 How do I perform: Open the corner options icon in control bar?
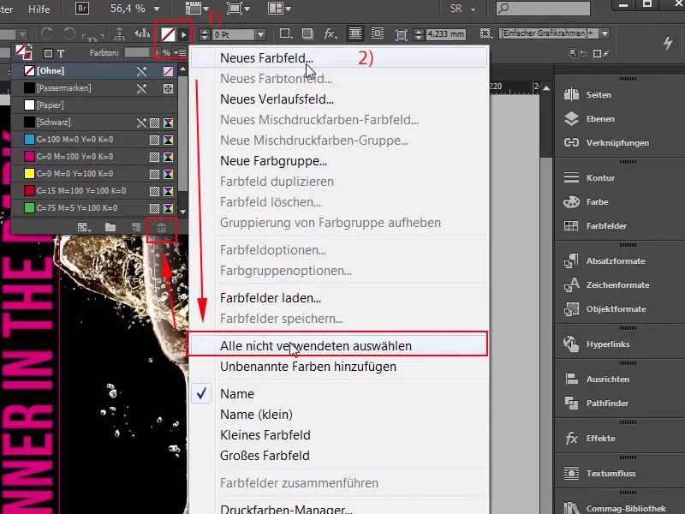click(x=285, y=33)
